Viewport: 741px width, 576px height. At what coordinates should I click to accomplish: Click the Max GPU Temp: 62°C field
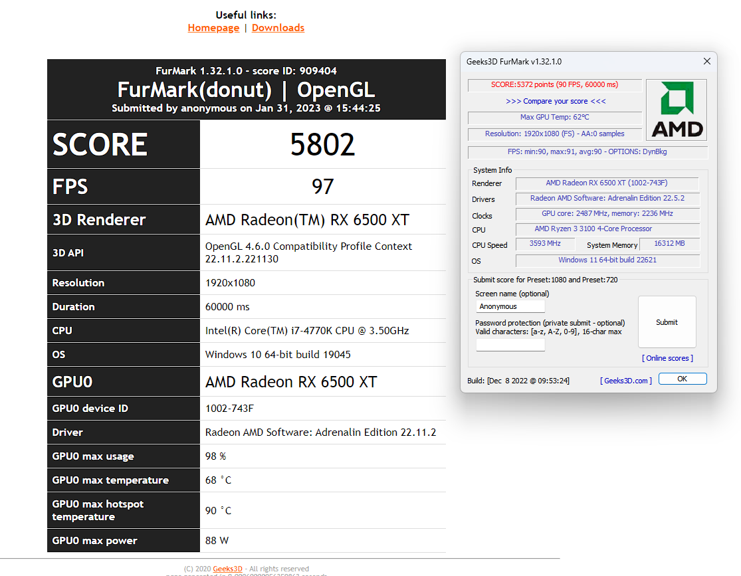tap(554, 118)
